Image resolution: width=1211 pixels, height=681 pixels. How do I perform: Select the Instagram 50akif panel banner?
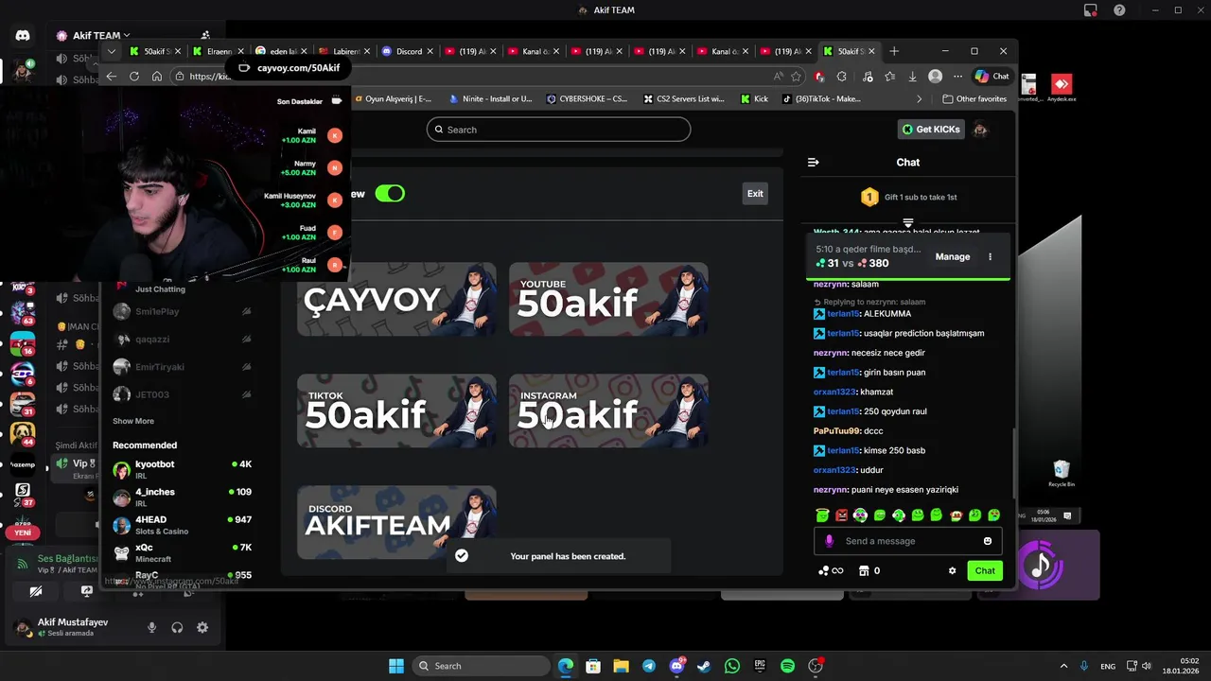point(608,411)
